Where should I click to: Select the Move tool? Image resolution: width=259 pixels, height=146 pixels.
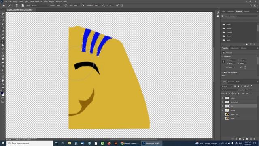coord(3,13)
